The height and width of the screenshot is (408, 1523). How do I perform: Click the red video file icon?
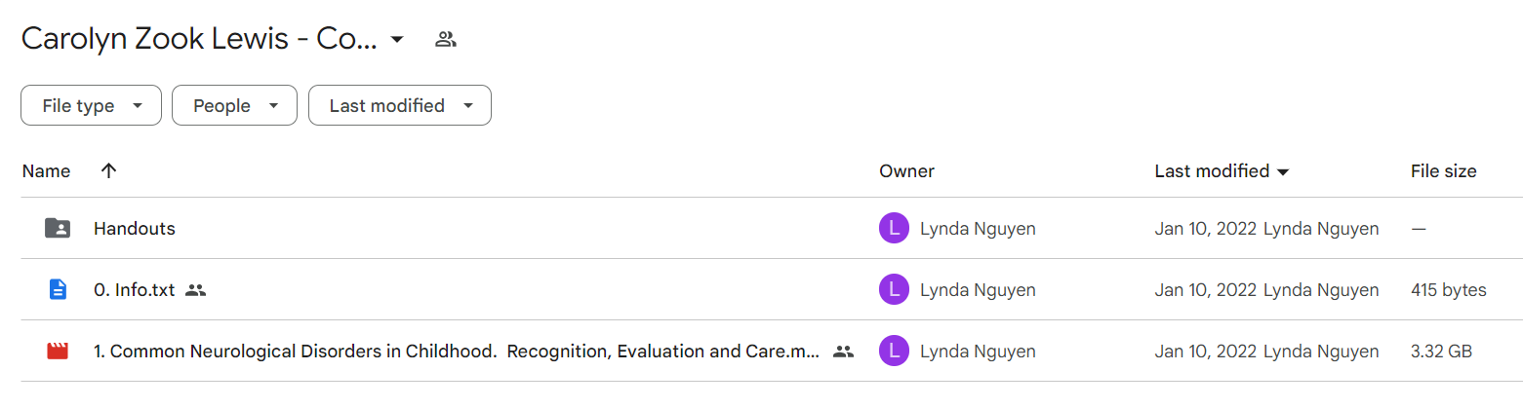58,352
